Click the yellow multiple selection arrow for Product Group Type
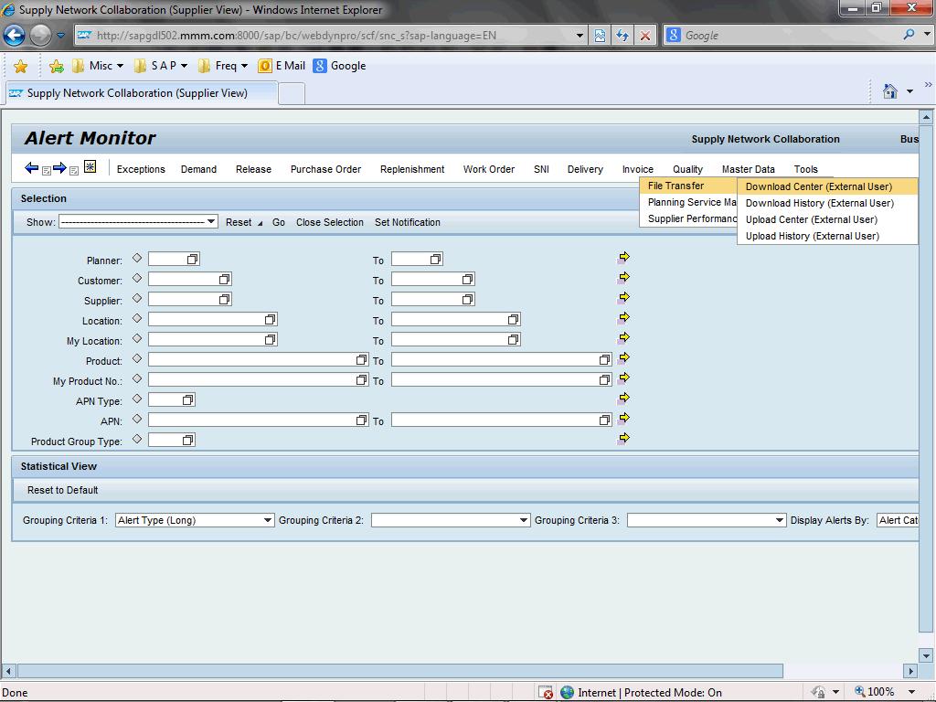The width and height of the screenshot is (936, 702). click(x=623, y=439)
